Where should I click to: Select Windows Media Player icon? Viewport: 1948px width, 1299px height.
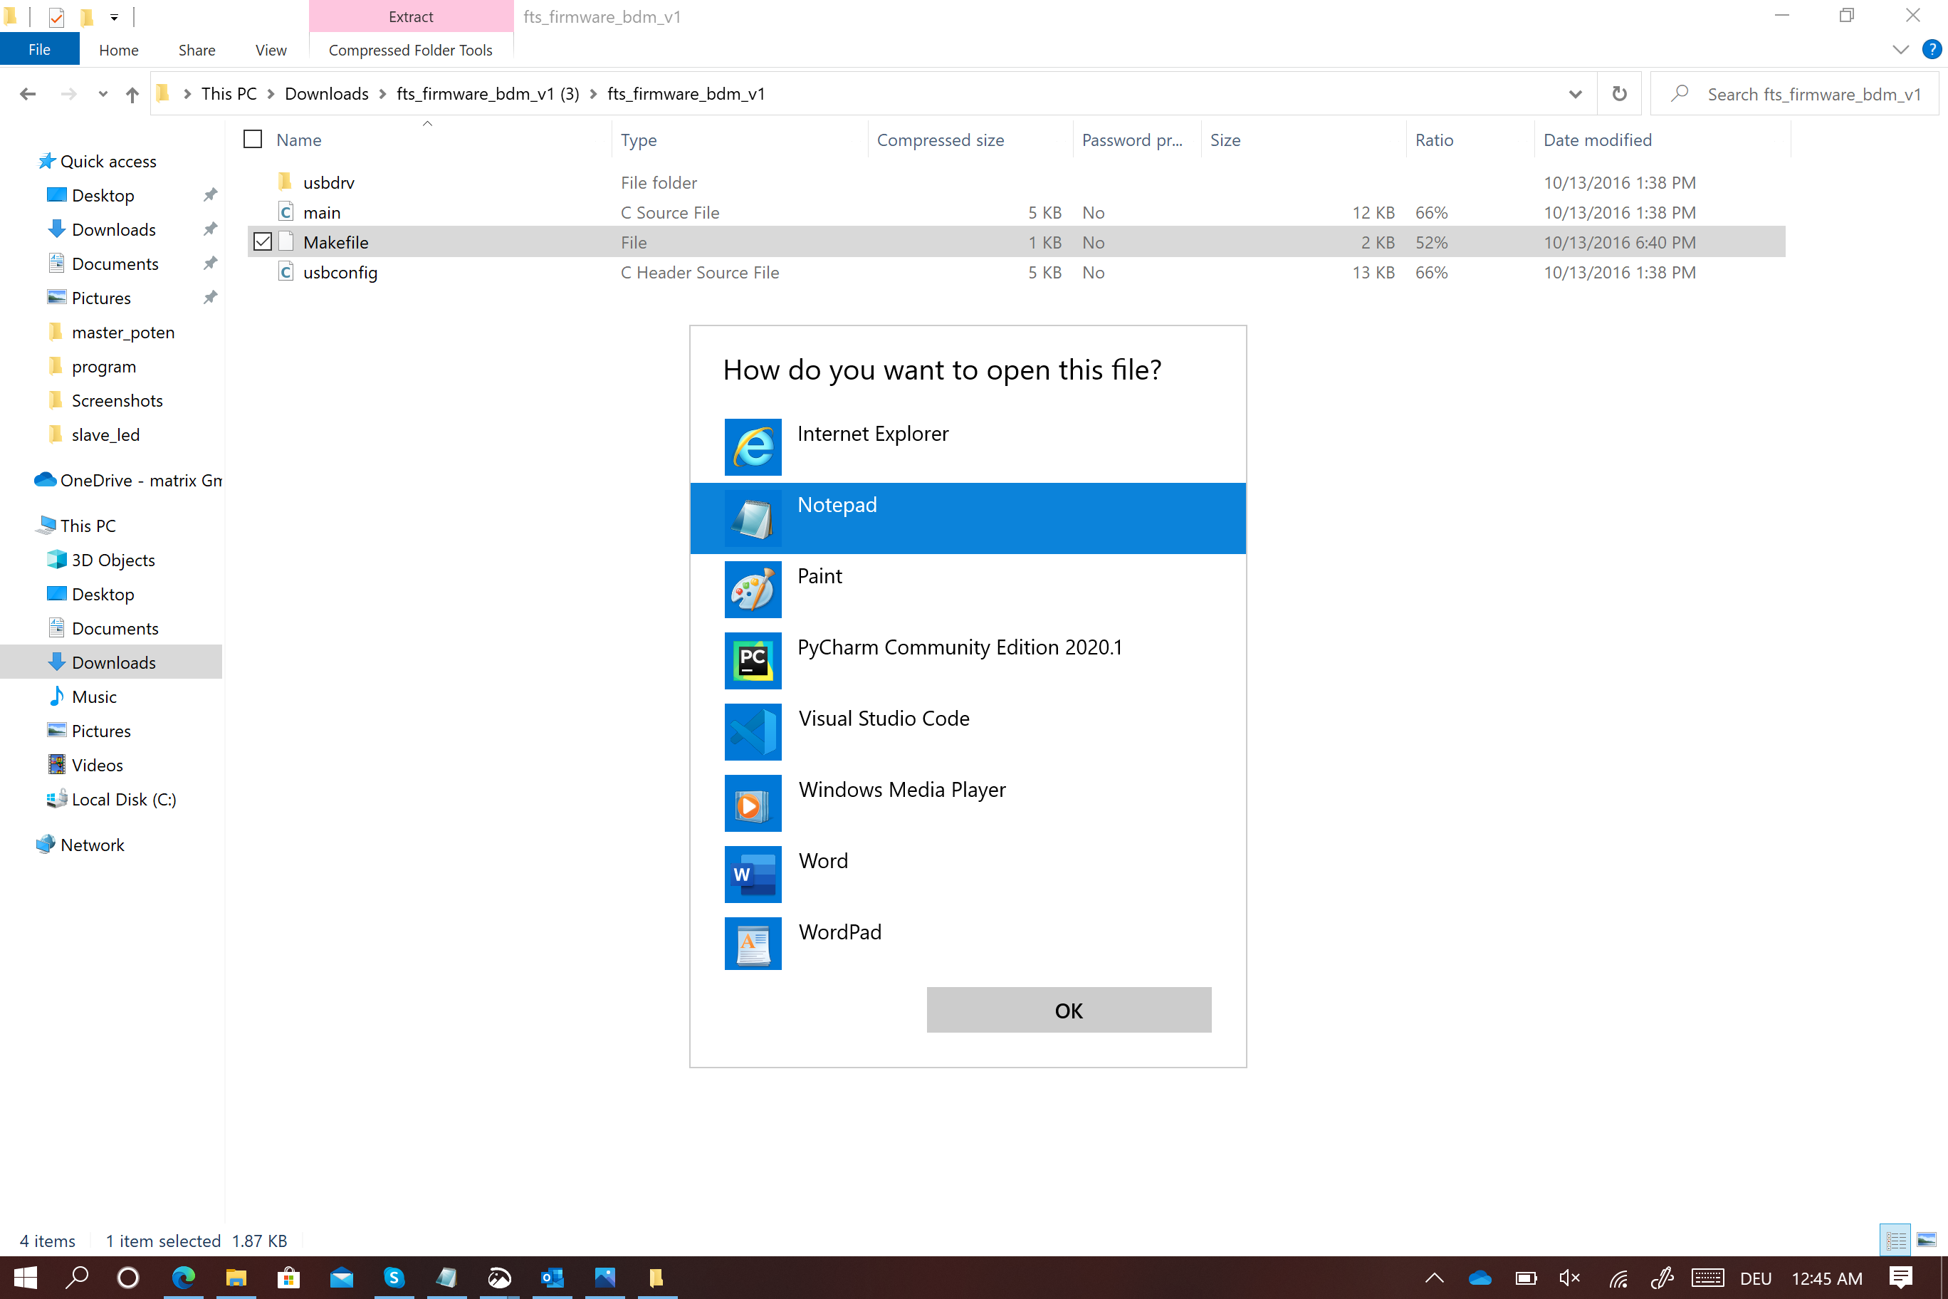tap(752, 803)
